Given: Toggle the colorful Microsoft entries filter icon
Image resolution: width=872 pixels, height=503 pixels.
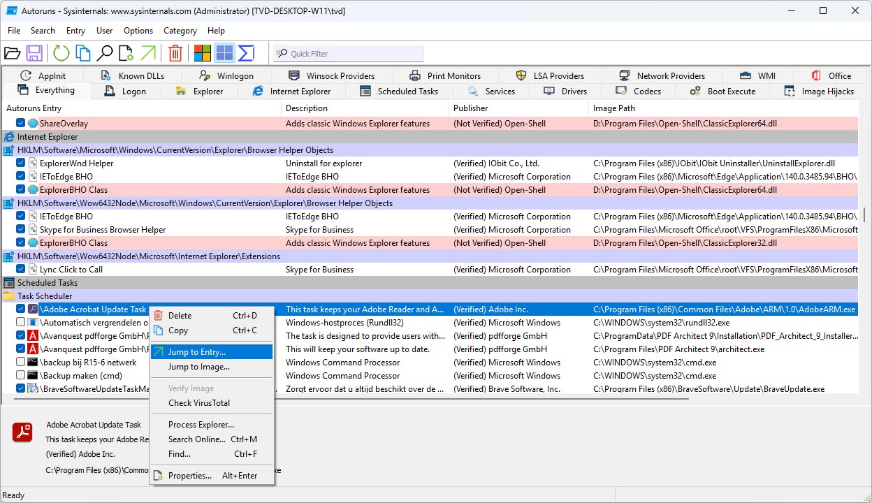Looking at the screenshot, I should pos(203,53).
